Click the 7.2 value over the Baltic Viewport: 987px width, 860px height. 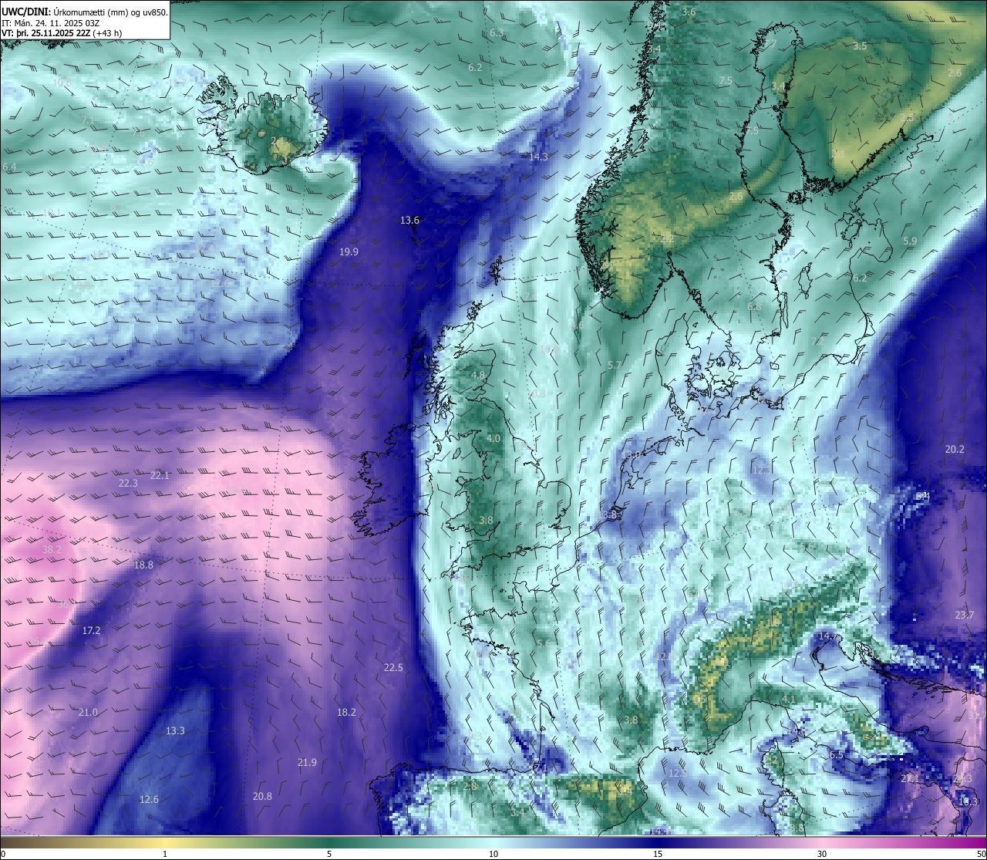[817, 341]
